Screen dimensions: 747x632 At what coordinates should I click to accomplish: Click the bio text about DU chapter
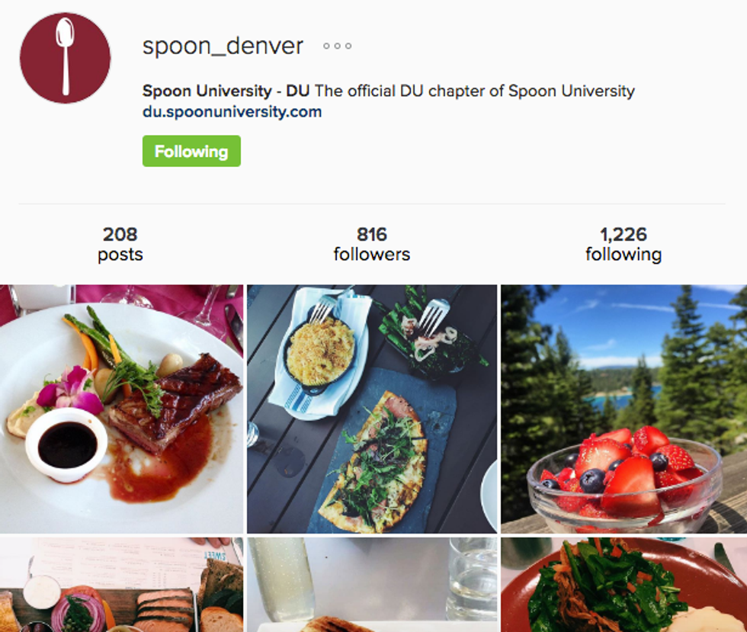[474, 91]
